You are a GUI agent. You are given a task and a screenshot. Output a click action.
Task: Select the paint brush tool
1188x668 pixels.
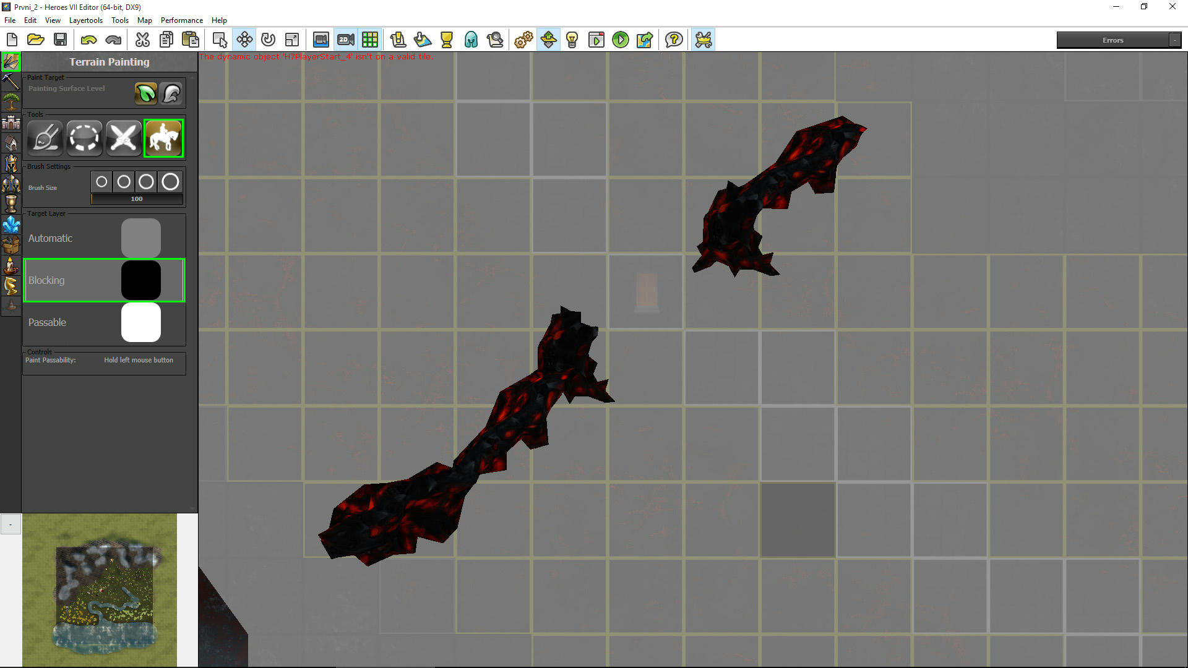(45, 137)
